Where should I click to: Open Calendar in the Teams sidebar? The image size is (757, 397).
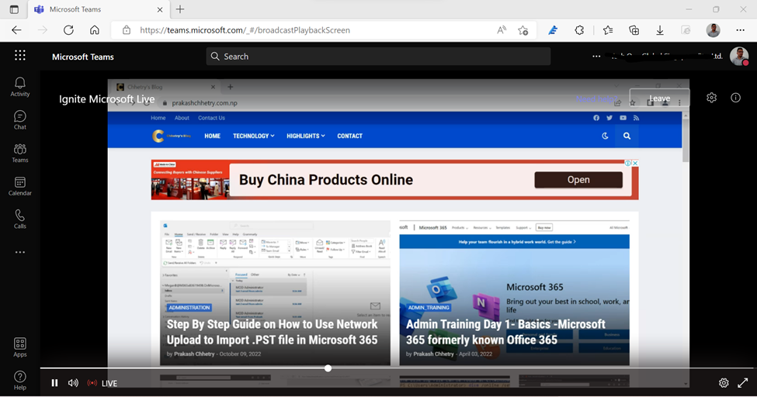click(x=19, y=186)
